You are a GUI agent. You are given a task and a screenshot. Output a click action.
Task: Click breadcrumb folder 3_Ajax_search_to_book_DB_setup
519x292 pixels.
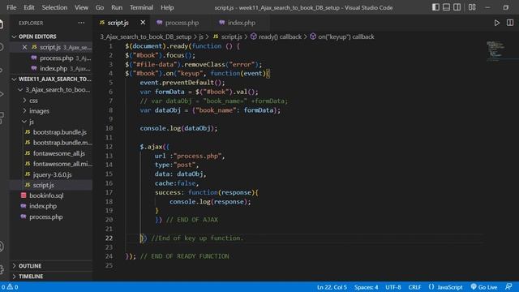pyautogui.click(x=146, y=36)
